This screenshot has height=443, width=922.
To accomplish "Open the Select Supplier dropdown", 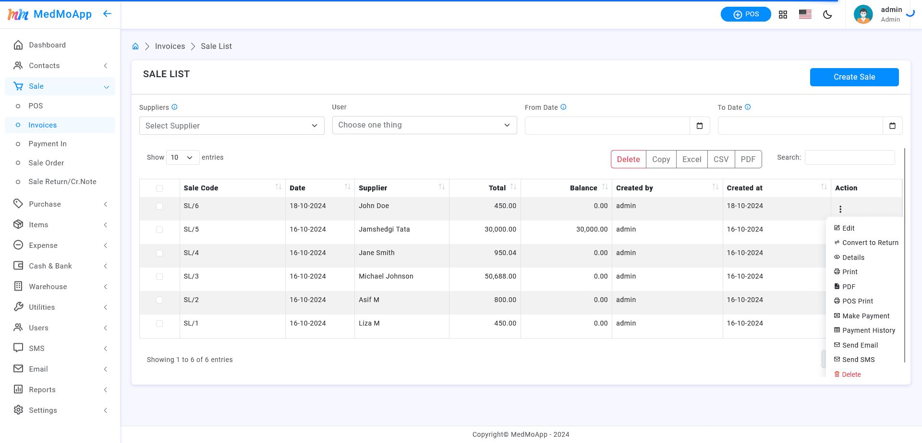I will pos(232,126).
